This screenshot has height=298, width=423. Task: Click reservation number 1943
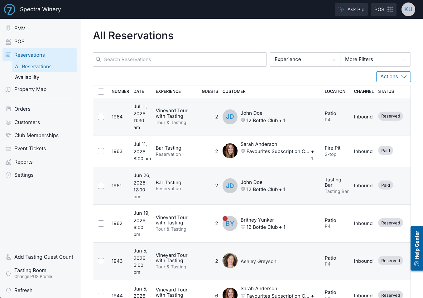117,261
